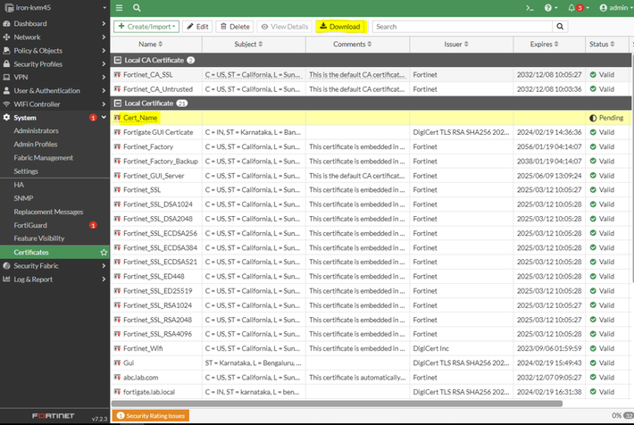Viewport: 634px width, 425px height.
Task: Collapse the Local Certificate group
Action: [119, 104]
